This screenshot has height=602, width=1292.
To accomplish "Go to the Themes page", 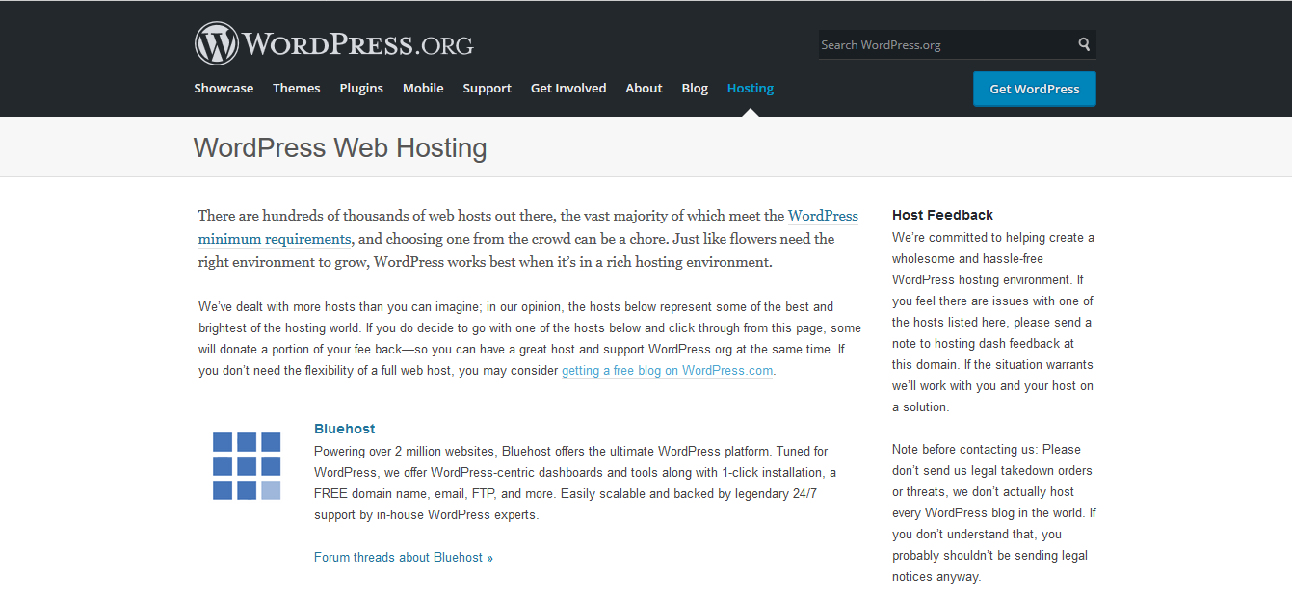I will 296,88.
